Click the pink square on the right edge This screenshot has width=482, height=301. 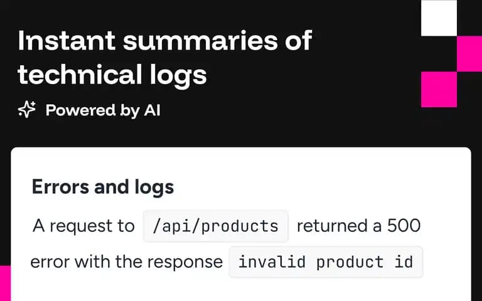[469, 54]
